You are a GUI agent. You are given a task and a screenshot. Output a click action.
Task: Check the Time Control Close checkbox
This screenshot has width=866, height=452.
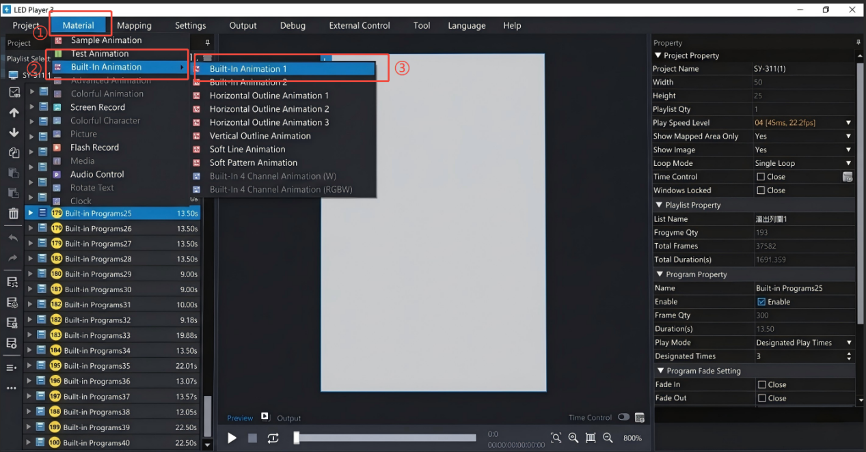pos(761,177)
